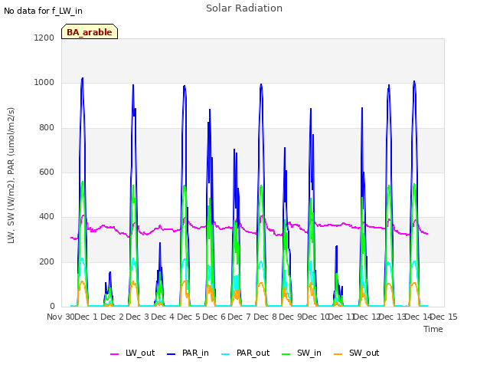Click the BA_arable annotation label

(90, 31)
